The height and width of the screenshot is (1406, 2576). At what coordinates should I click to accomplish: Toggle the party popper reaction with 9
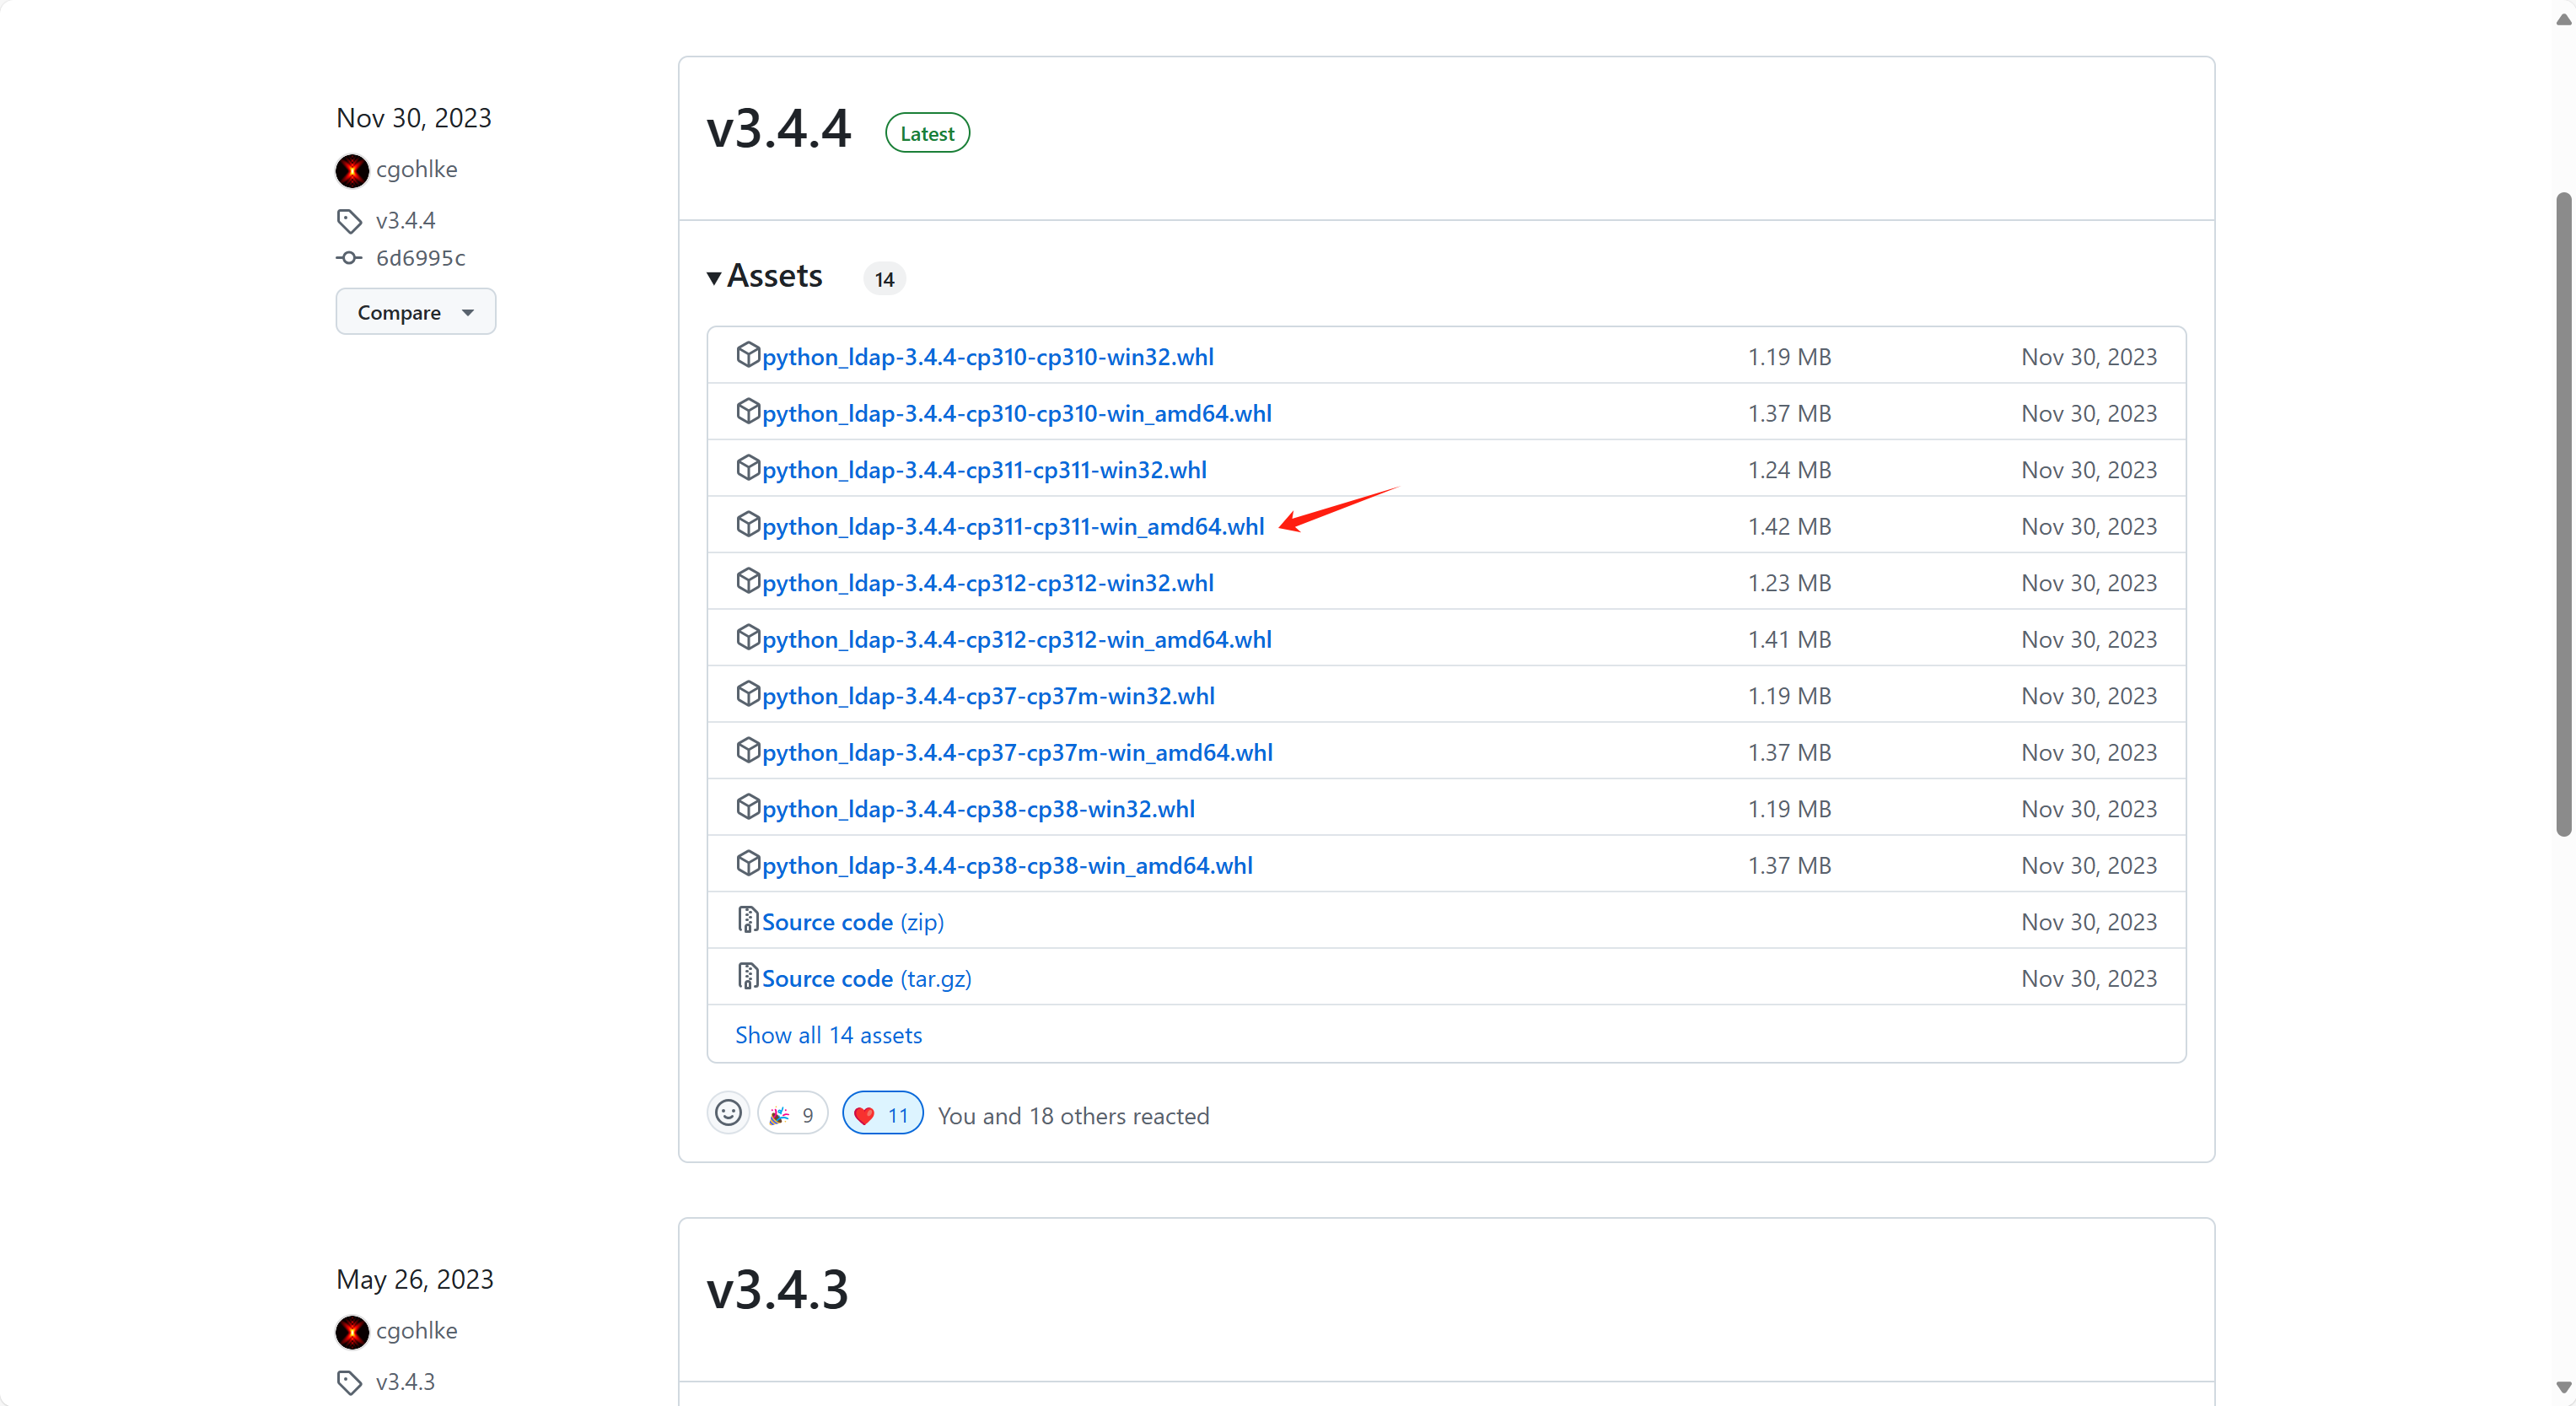click(793, 1113)
